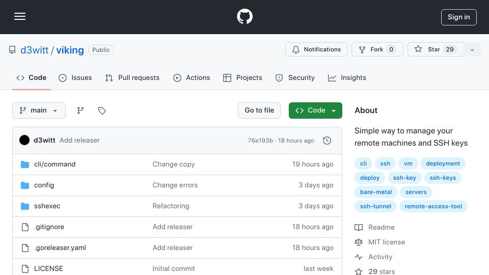Open the Security tab
489x275 pixels.
(295, 77)
